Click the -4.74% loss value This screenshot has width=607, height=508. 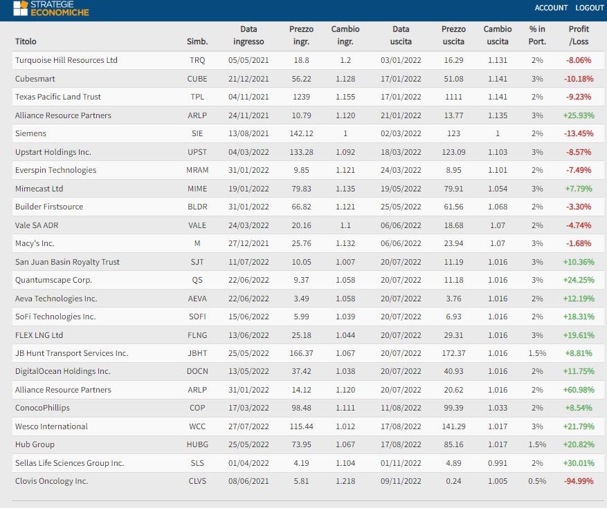tap(579, 225)
